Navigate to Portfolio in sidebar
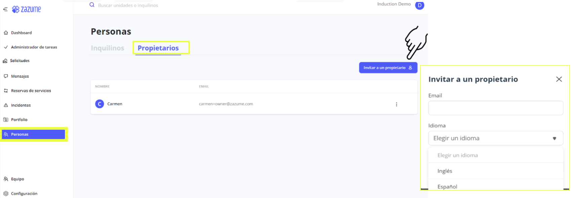571x198 pixels. point(19,120)
